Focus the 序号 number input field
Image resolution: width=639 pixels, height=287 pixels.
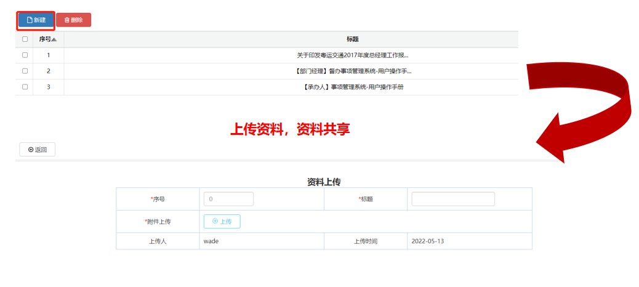(228, 200)
